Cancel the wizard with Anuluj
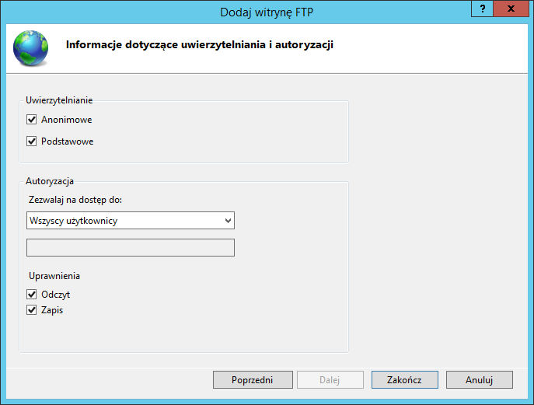Viewport: 534px width, 405px height. (x=479, y=380)
